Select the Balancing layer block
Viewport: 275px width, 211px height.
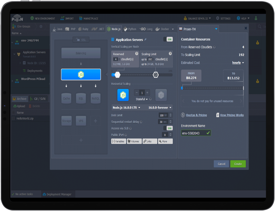[81, 53]
